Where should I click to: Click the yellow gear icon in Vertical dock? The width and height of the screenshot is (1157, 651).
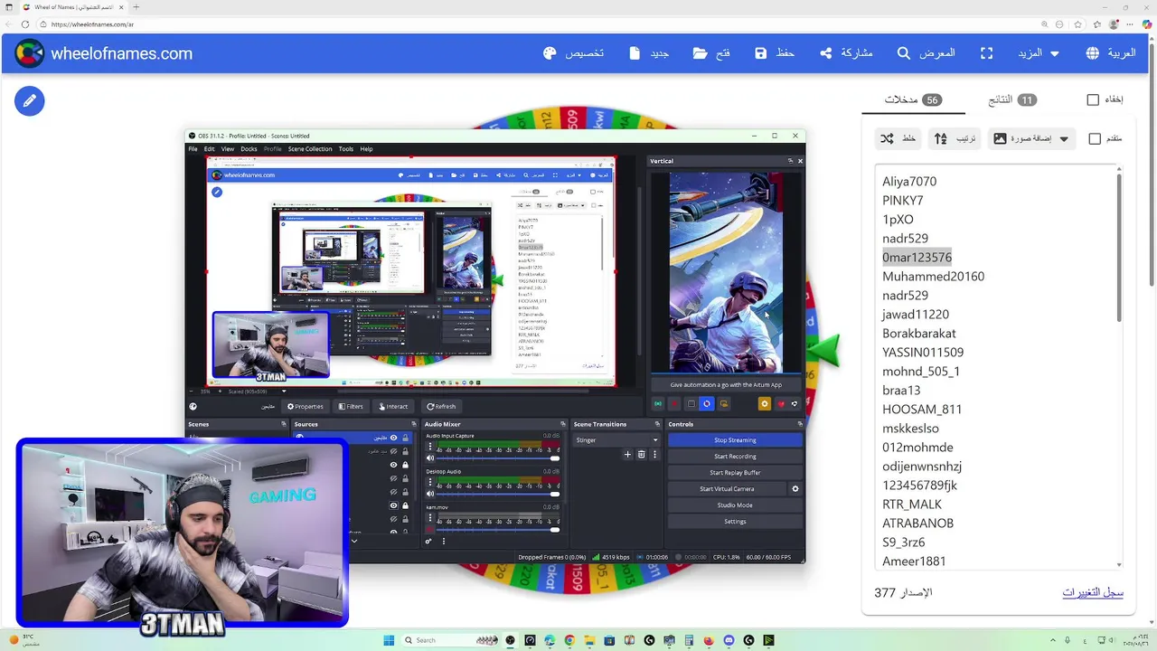[x=764, y=404]
